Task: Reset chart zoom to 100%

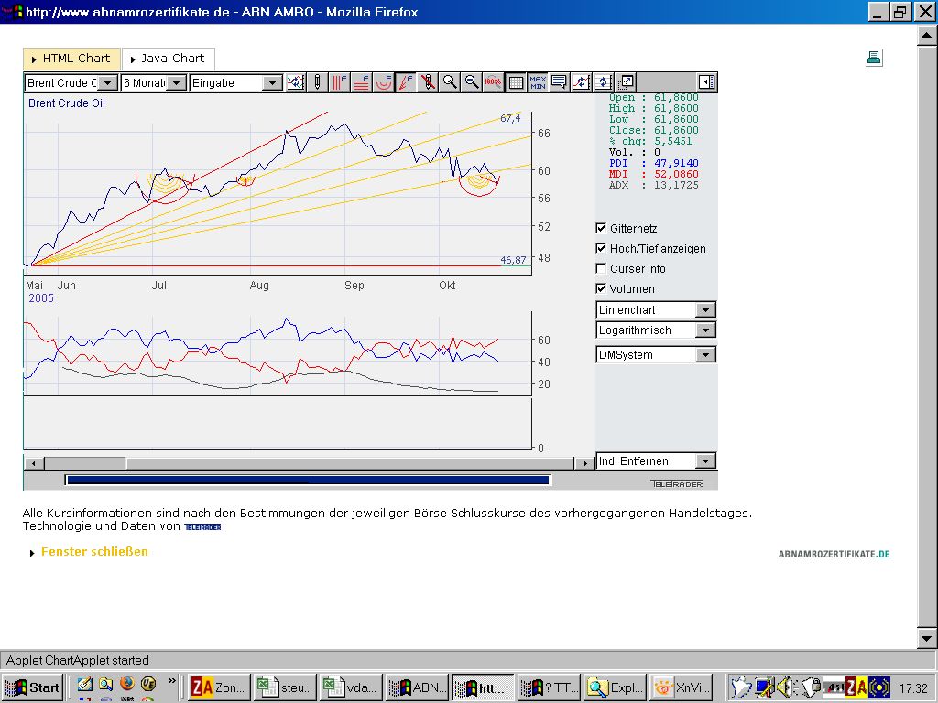Action: [x=491, y=81]
